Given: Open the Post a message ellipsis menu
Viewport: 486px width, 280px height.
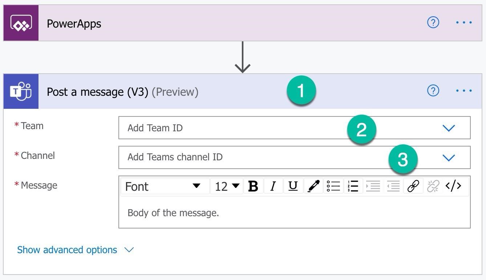Looking at the screenshot, I should point(464,91).
